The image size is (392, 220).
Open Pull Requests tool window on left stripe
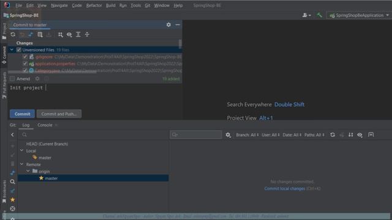click(x=4, y=86)
